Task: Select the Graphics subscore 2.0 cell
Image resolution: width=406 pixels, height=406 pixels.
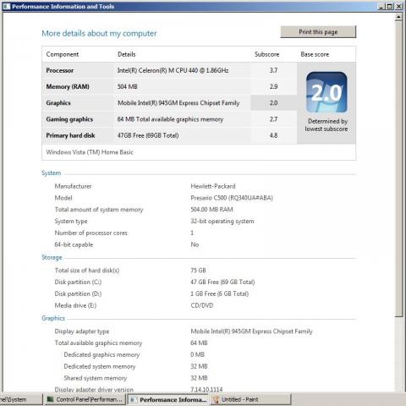Action: click(x=273, y=103)
